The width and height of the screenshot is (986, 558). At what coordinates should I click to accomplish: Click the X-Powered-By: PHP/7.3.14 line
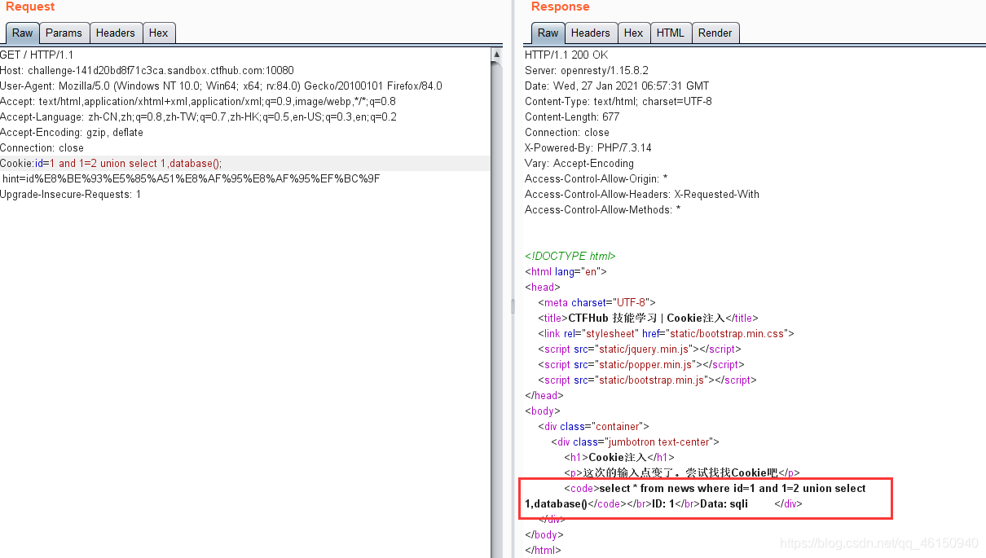pos(588,147)
